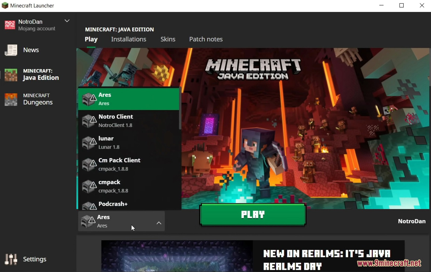Image resolution: width=431 pixels, height=272 pixels.
Task: Click Mojang account text under NotroDan
Action: (x=37, y=29)
